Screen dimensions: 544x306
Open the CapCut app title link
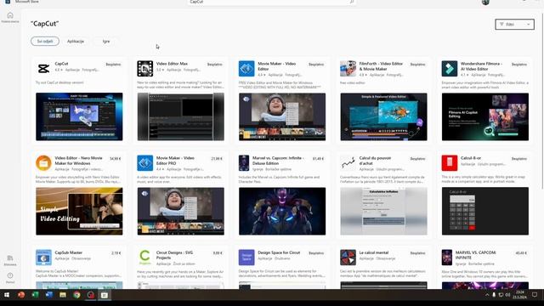tap(61, 64)
